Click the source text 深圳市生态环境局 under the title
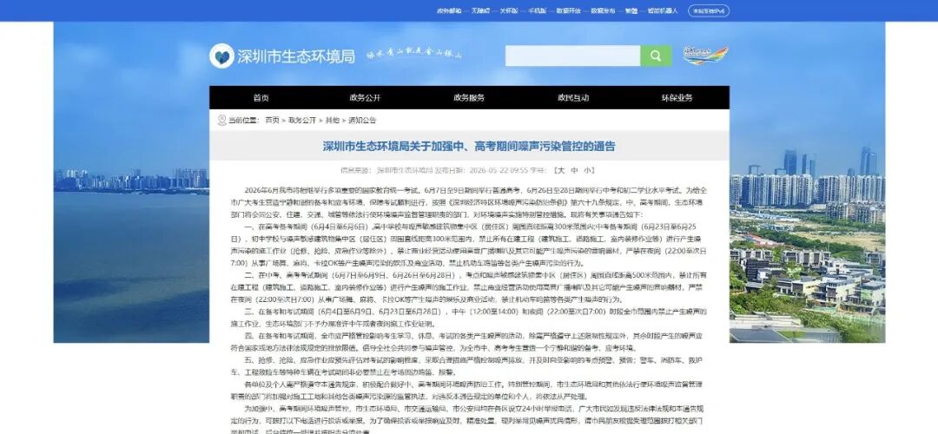The image size is (938, 434). (405, 170)
